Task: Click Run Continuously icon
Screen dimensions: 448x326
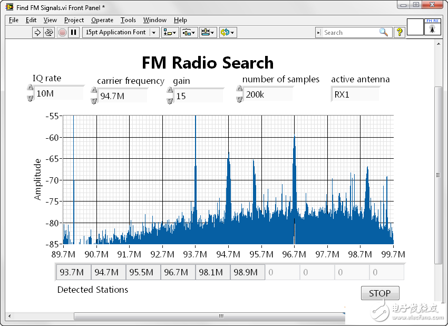Action: 49,32
